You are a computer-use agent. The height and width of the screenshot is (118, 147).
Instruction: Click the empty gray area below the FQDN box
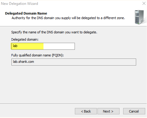73,84
